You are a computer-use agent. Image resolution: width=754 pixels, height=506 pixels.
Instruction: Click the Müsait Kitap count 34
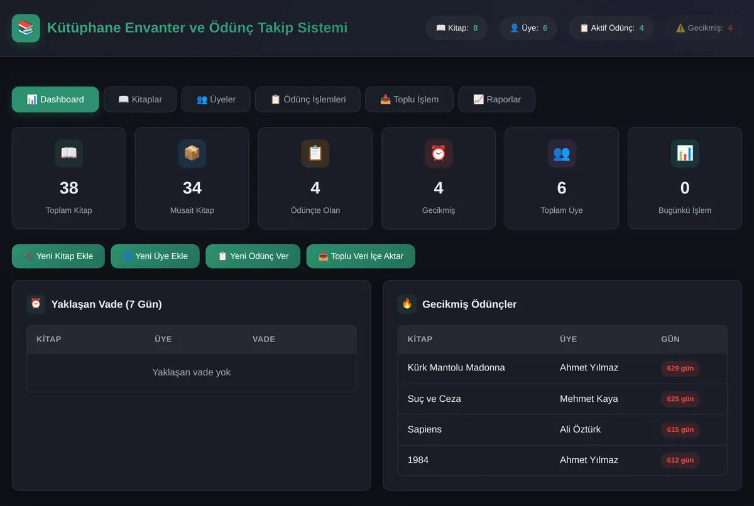(192, 188)
